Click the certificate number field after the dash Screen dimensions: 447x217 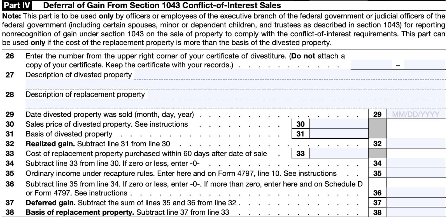coord(424,65)
